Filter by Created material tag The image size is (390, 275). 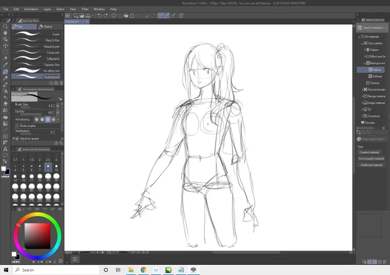coord(369,152)
